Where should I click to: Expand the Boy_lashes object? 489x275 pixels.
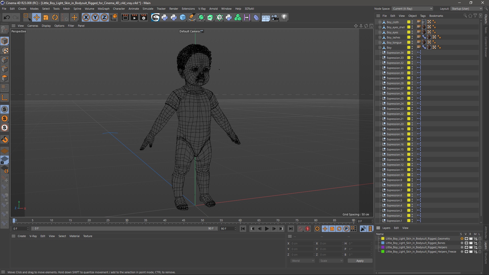[x=379, y=37]
